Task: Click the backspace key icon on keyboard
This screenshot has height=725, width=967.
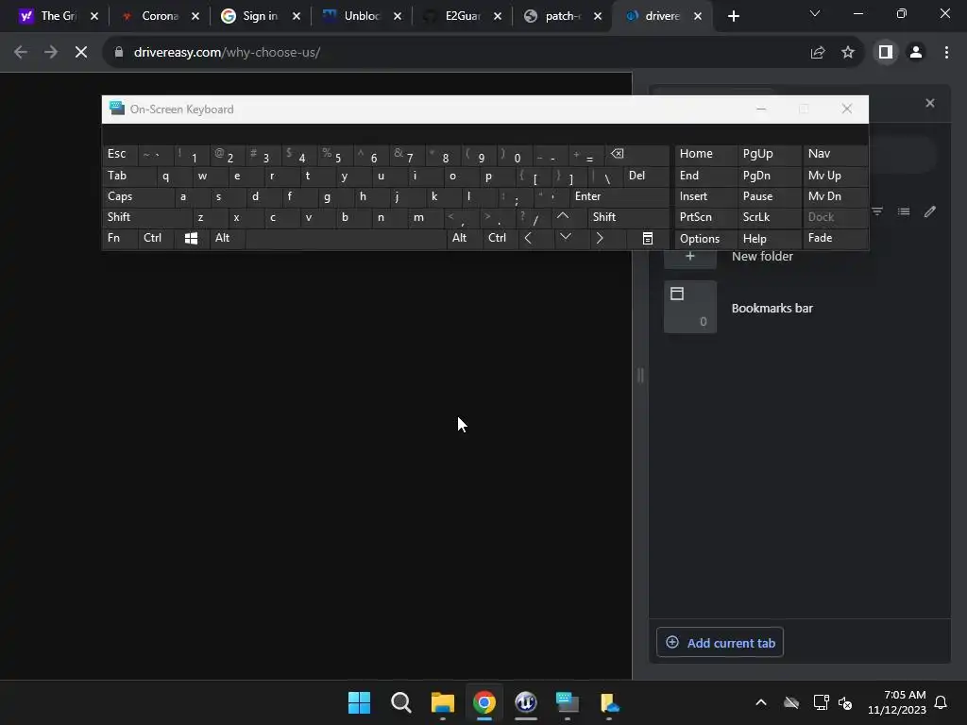Action: (637, 154)
